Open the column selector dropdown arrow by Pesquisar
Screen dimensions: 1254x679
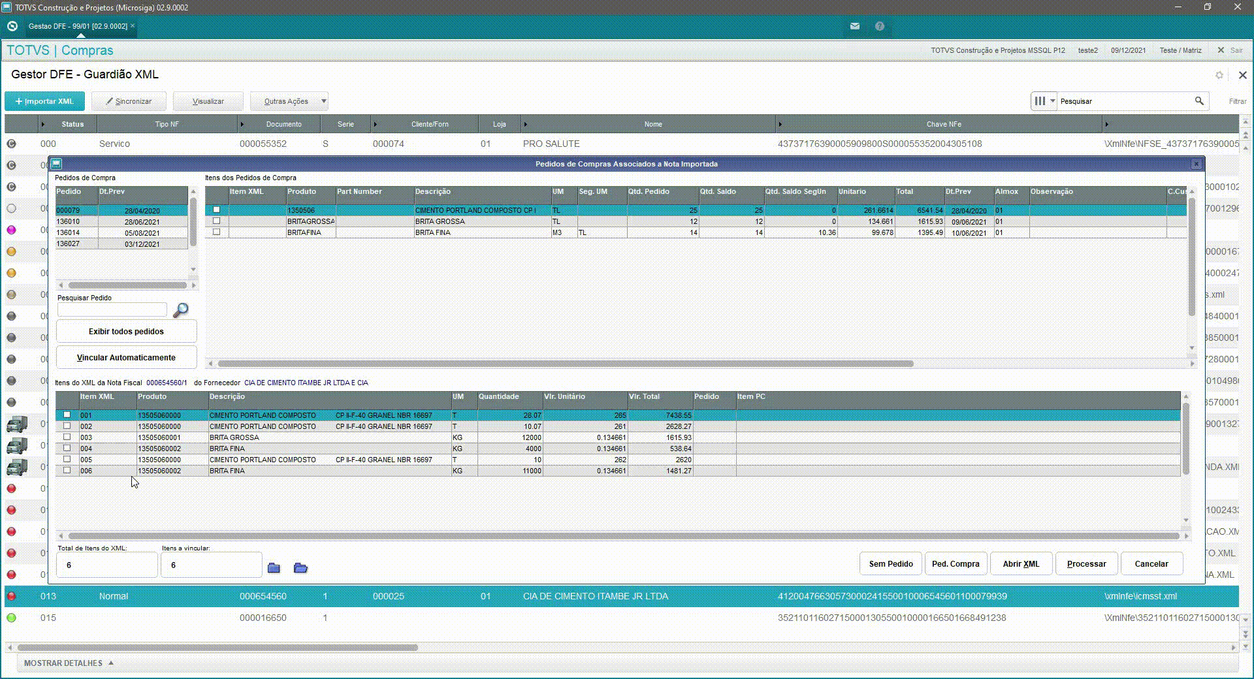click(x=1052, y=101)
